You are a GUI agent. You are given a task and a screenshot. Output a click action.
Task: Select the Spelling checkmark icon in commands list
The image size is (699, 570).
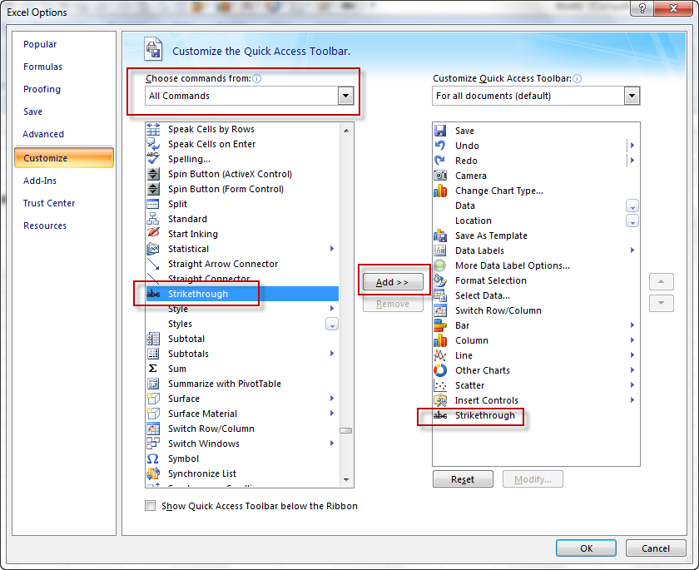(x=153, y=158)
